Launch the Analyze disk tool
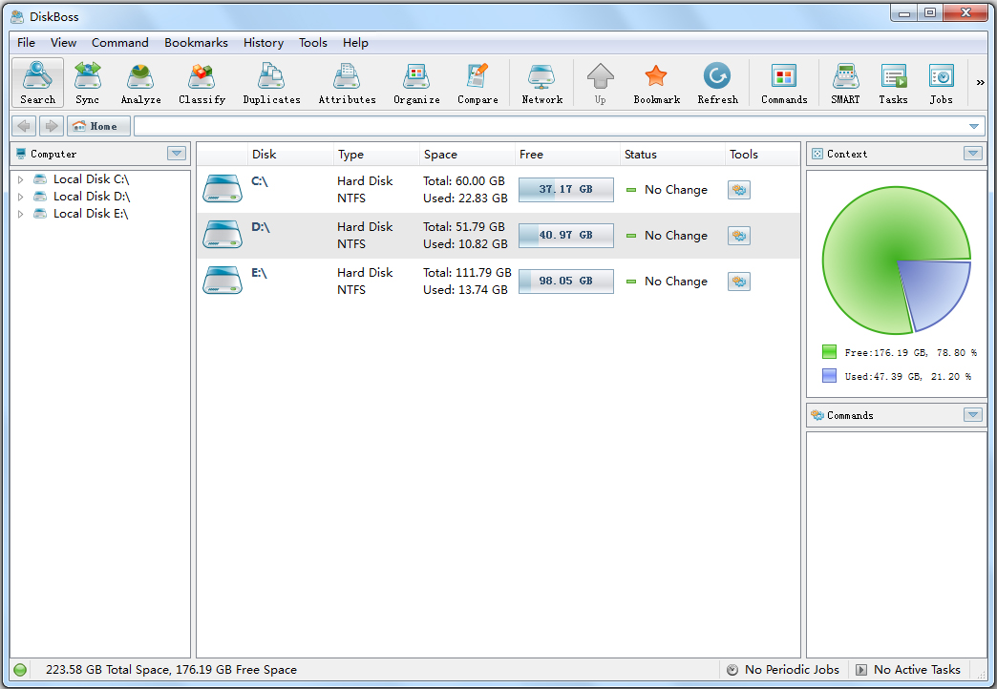The width and height of the screenshot is (997, 689). tap(140, 82)
